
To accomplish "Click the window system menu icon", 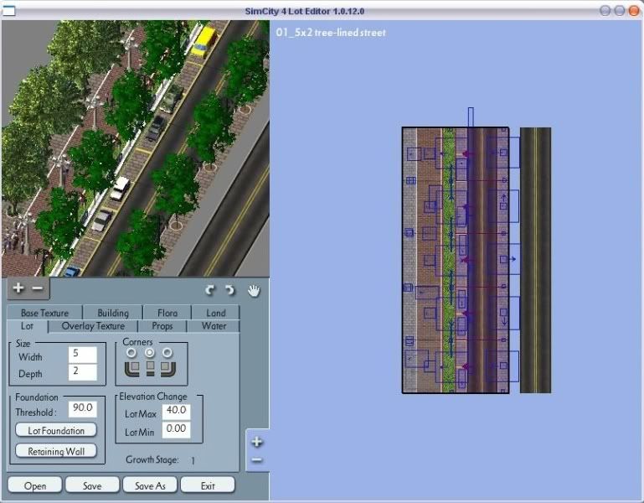I will [9, 11].
